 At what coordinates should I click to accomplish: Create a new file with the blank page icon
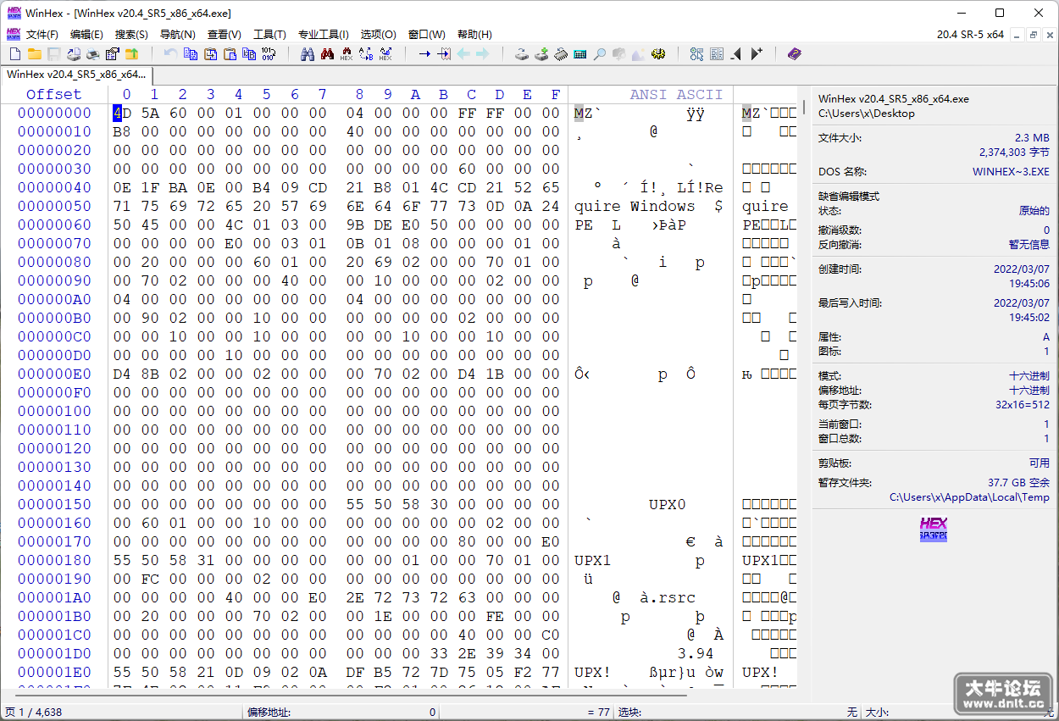pyautogui.click(x=14, y=54)
